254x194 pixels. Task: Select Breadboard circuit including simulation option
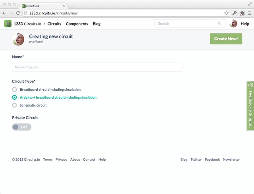[x=15, y=90]
